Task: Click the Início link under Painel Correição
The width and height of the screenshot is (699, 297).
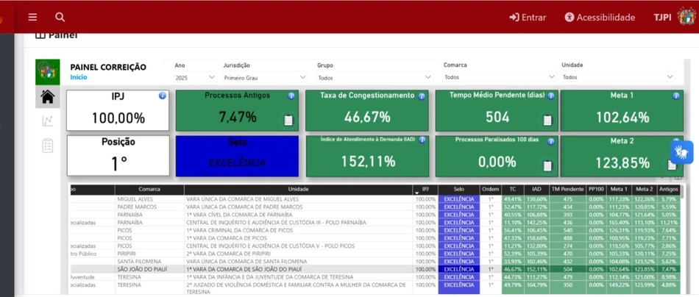Action: [79, 77]
